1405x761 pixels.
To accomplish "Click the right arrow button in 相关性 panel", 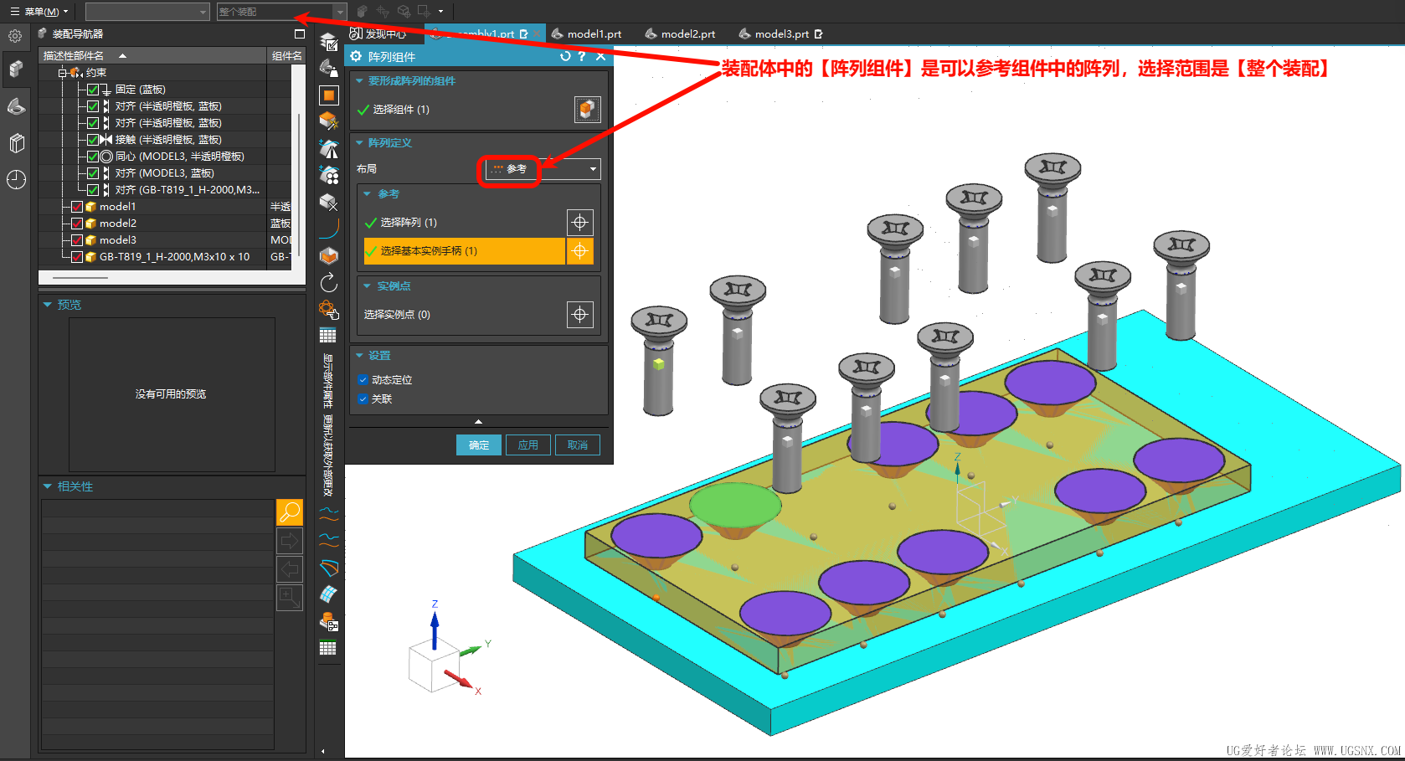I will (290, 541).
